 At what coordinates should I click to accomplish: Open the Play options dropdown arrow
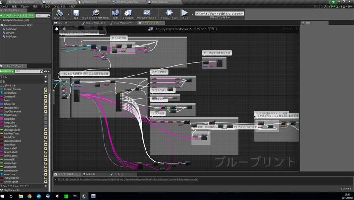tap(192, 15)
